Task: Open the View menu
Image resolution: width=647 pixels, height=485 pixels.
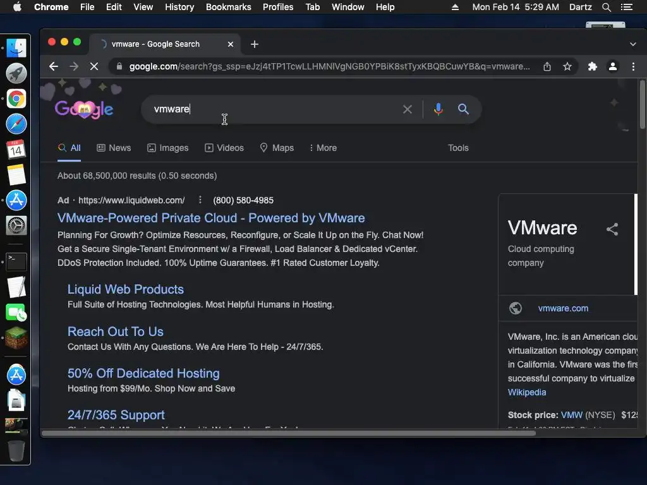Action: coord(143,7)
